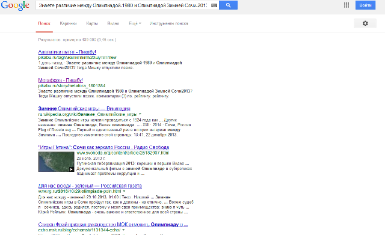
Task: Open the settings gear button
Action: tap(365, 23)
